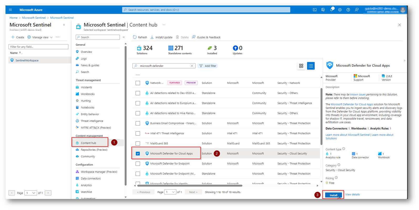This screenshot has width=419, height=210.
Task: Clear the microsoft defender search text
Action: (192, 66)
